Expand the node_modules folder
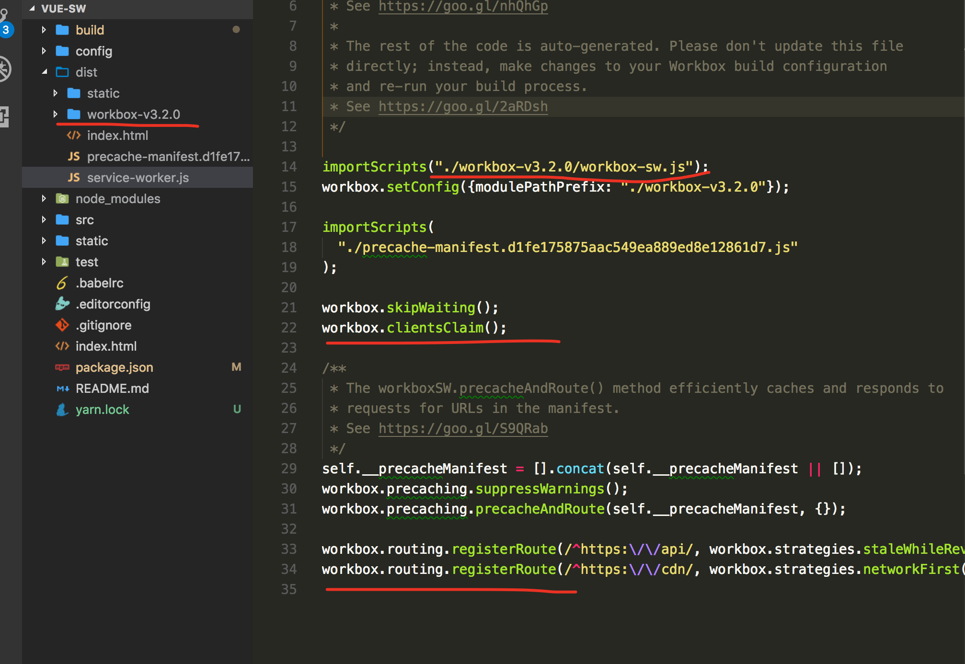The width and height of the screenshot is (965, 664). 44,198
